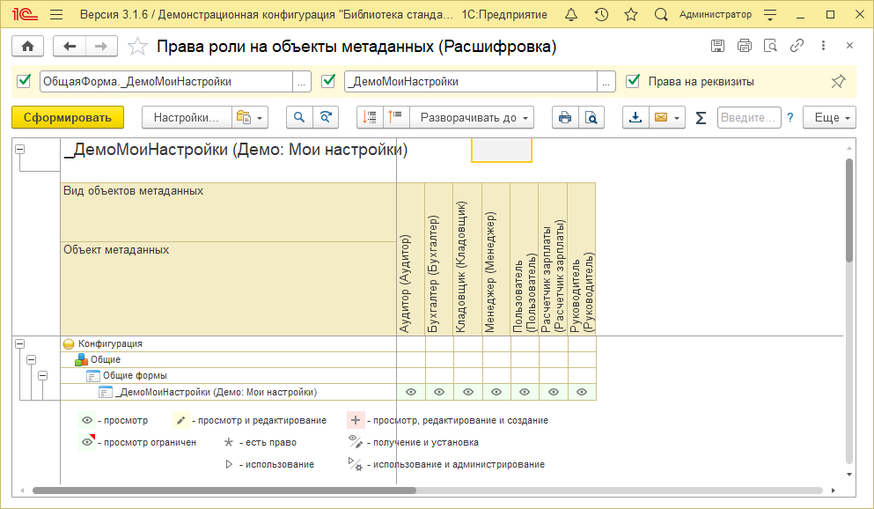Click the scroll right arrow at bottom
874x509 pixels.
pos(834,491)
